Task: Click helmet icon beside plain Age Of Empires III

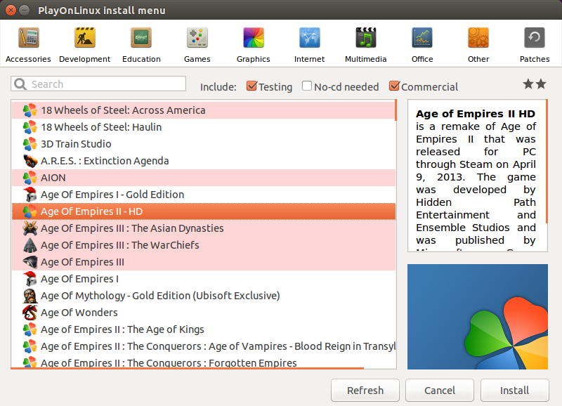Action: pos(30,262)
